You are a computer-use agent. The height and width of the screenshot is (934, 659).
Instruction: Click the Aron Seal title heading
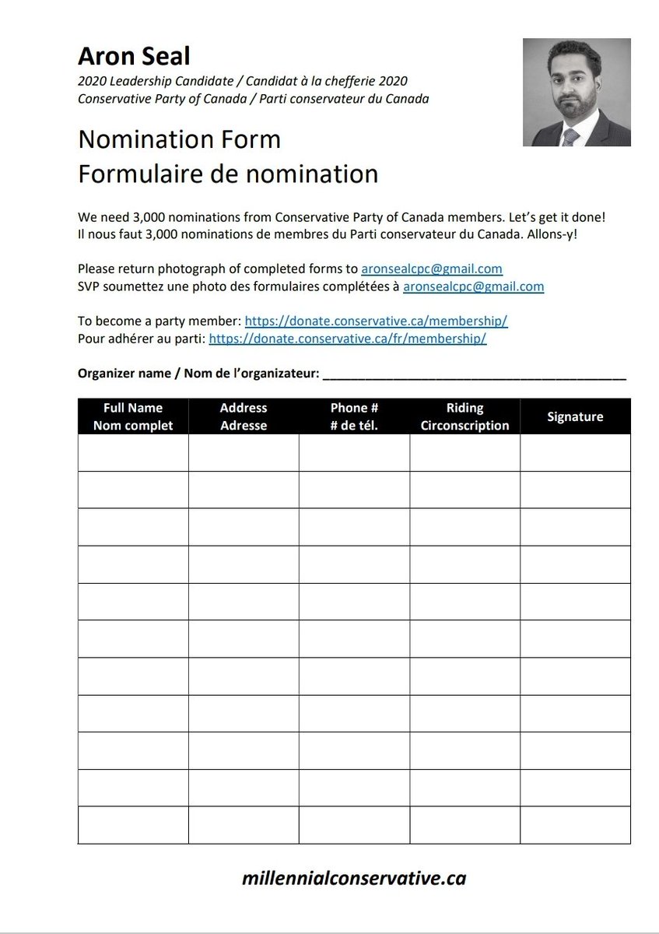(x=134, y=56)
